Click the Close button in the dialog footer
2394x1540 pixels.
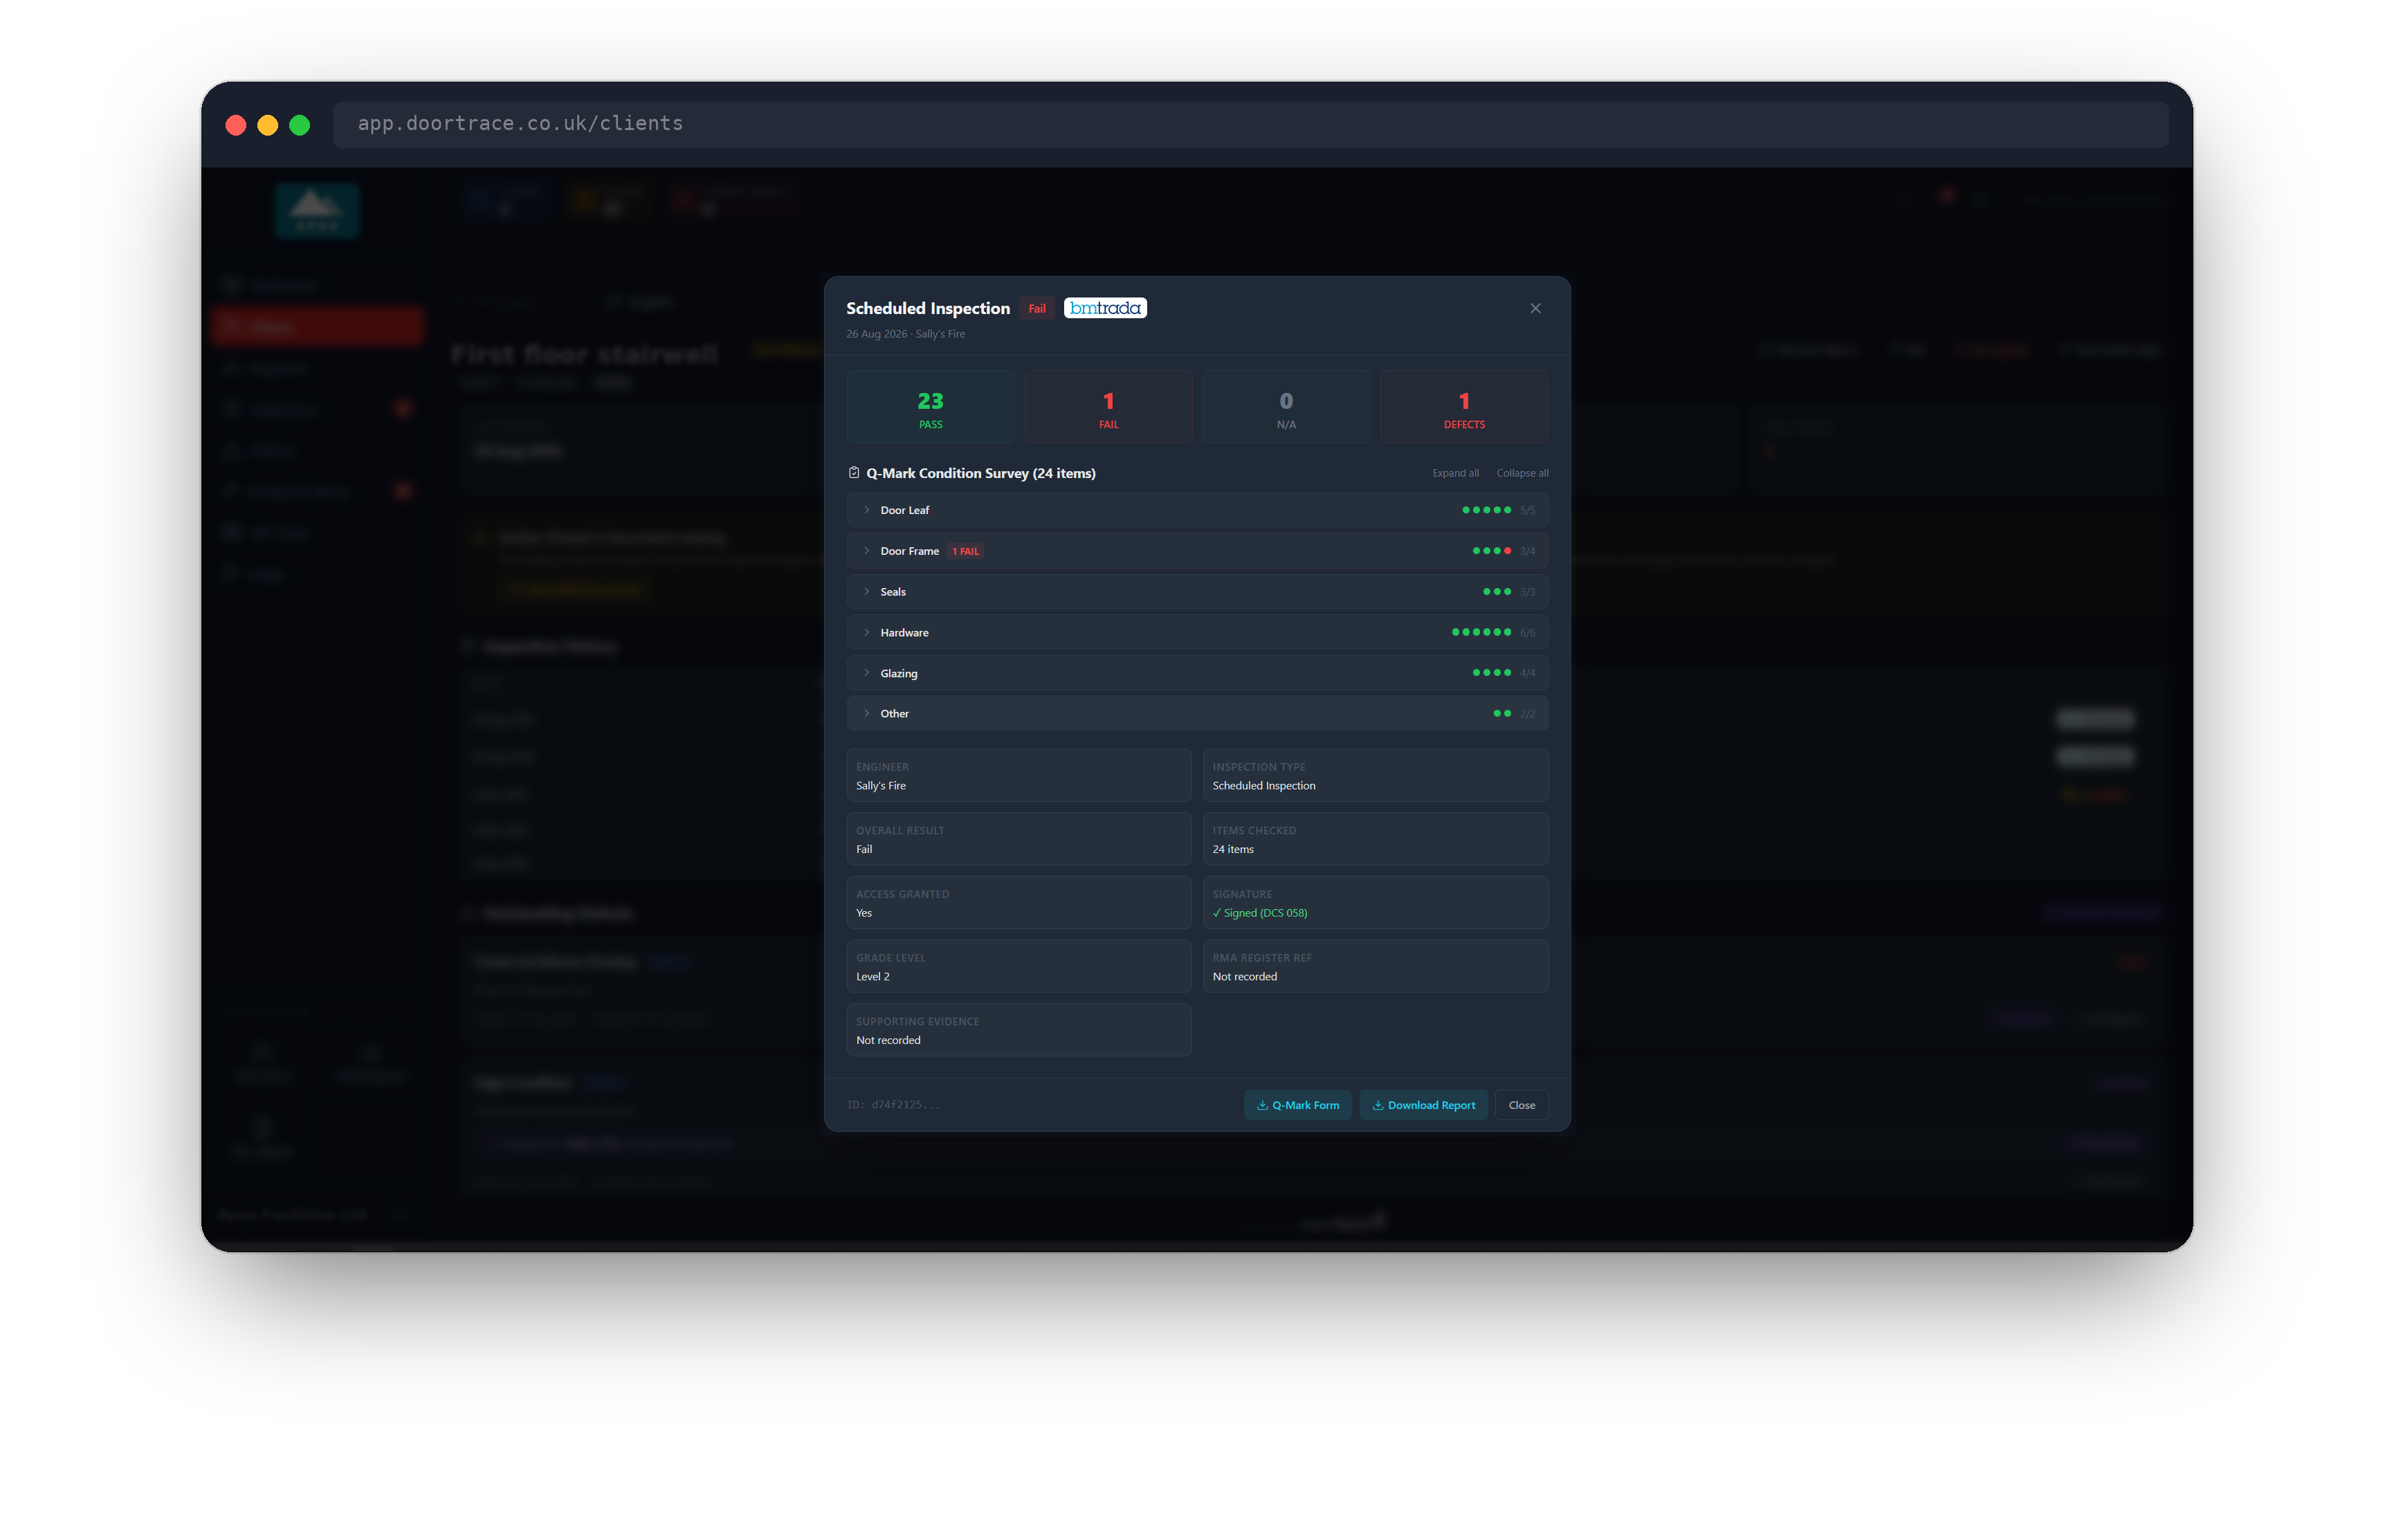pyautogui.click(x=1521, y=1105)
